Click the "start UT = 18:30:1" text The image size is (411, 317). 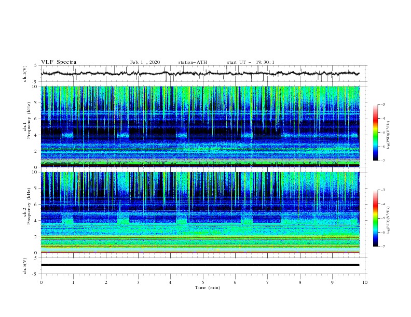coord(251,62)
